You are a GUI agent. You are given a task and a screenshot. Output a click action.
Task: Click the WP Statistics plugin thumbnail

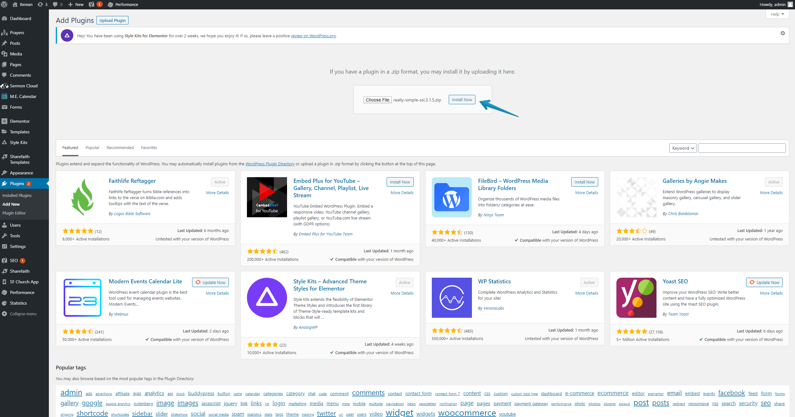(452, 298)
